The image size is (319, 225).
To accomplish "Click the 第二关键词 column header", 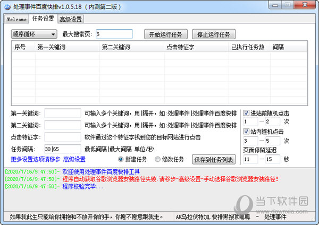I will coord(132,47).
